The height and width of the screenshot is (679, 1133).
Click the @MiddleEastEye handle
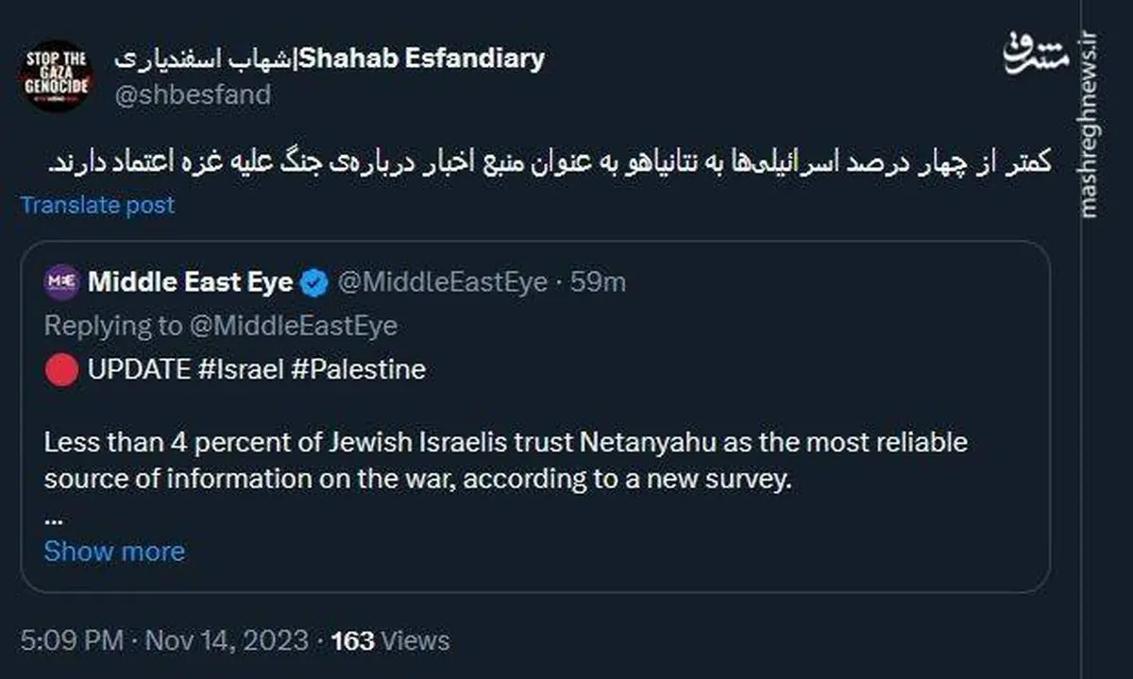[441, 281]
